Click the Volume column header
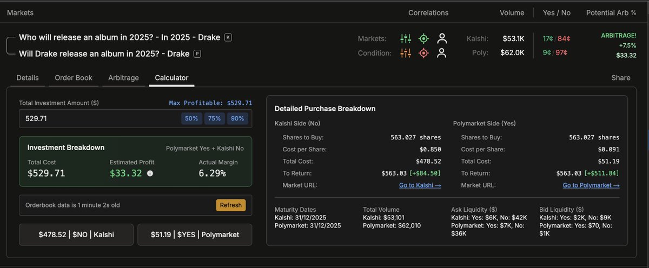Screen dimensions: 649x268 512,12
